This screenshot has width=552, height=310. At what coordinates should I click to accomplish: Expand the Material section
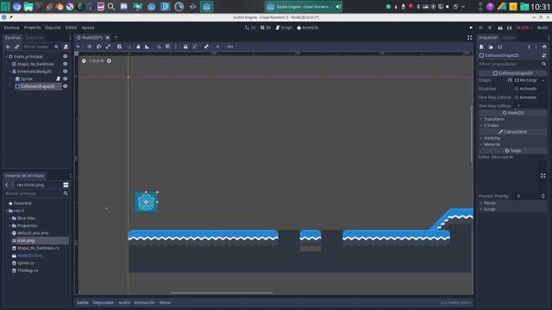tap(492, 145)
